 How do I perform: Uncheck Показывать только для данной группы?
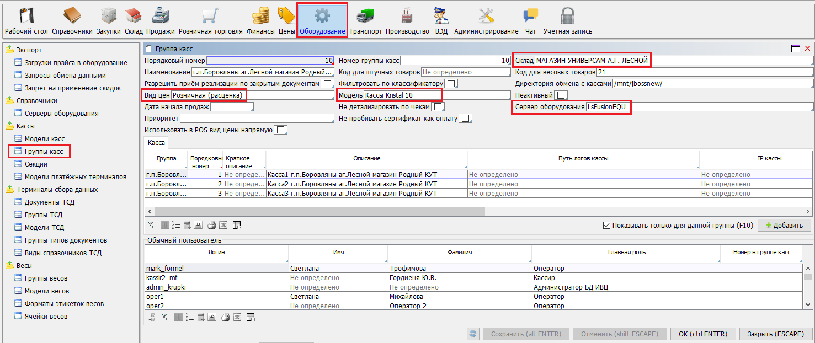click(607, 226)
